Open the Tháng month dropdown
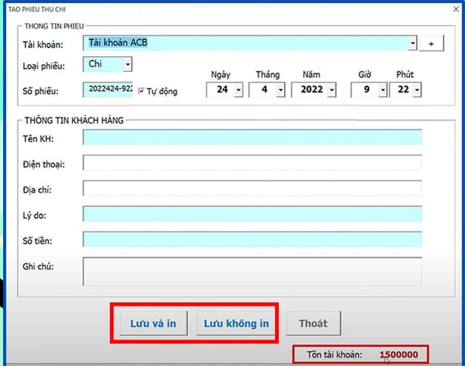This screenshot has height=366, width=465. pos(280,90)
